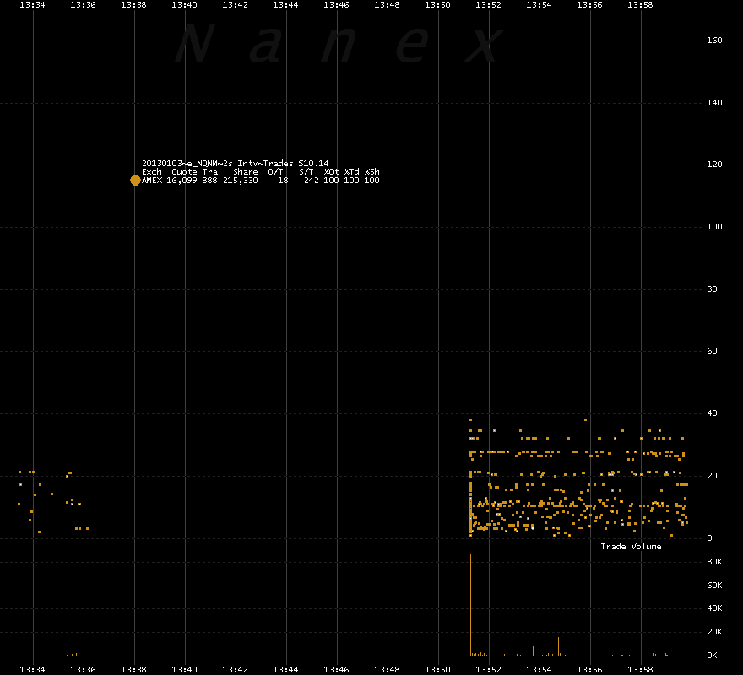The width and height of the screenshot is (743, 675).
Task: Click the '60K' volume axis label
Action: [x=714, y=586]
